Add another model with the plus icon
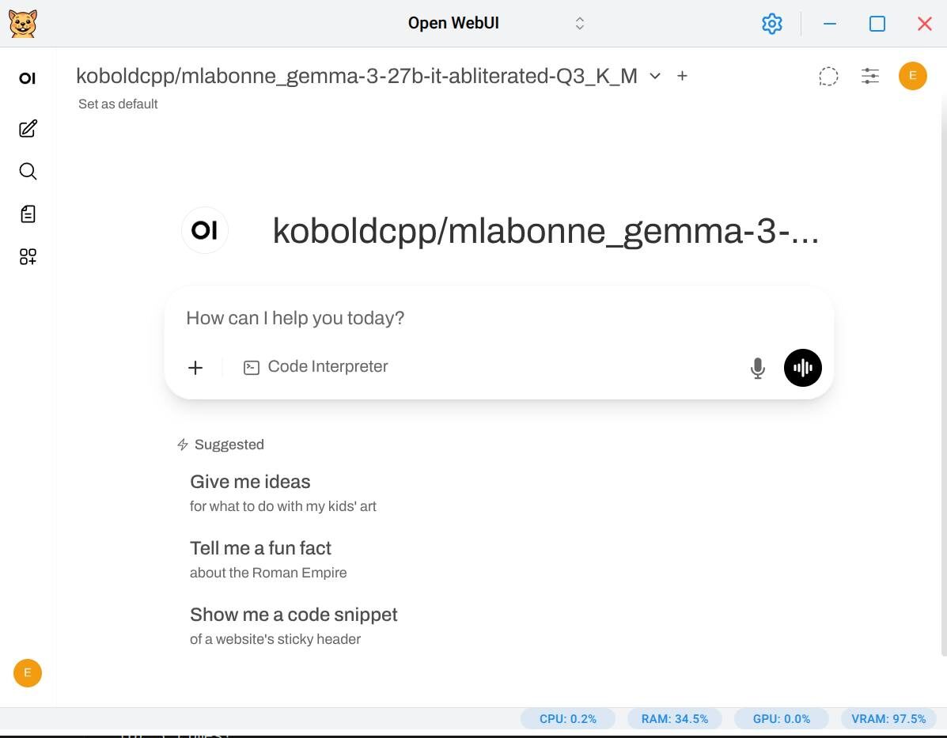947x738 pixels. click(x=682, y=76)
